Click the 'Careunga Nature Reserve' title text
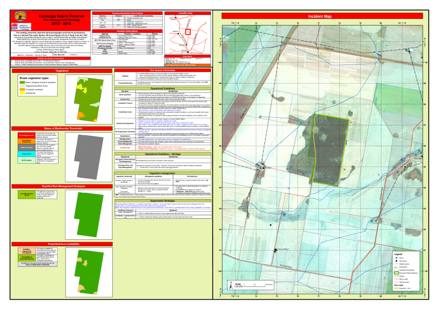The image size is (439, 310). tap(61, 16)
